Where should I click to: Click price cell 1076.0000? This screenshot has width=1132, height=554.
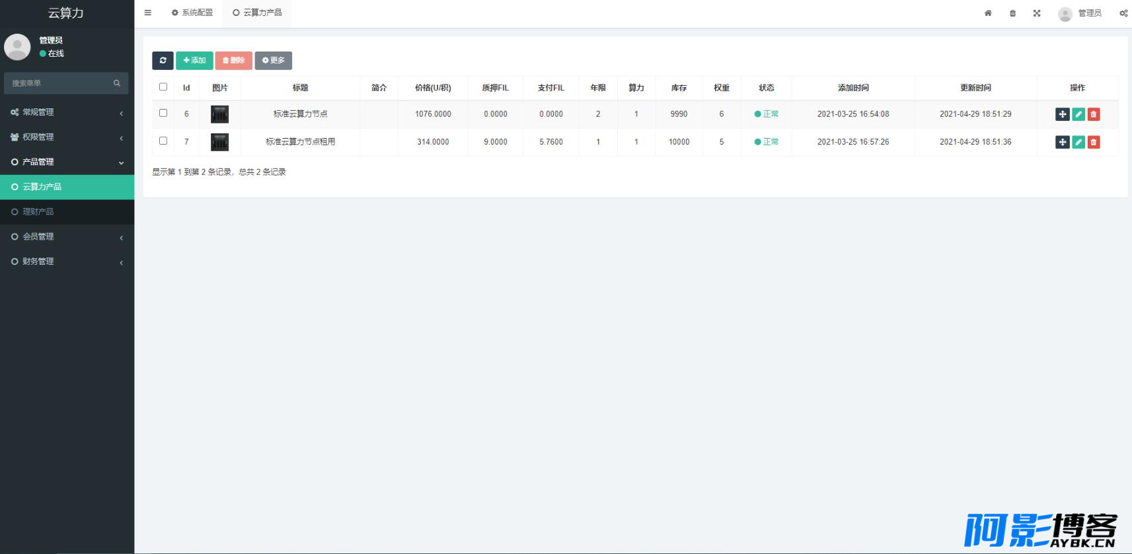tap(433, 114)
